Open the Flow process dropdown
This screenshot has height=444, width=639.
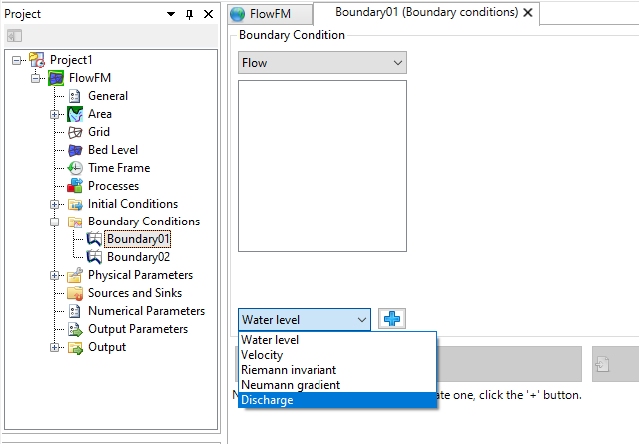coord(322,62)
